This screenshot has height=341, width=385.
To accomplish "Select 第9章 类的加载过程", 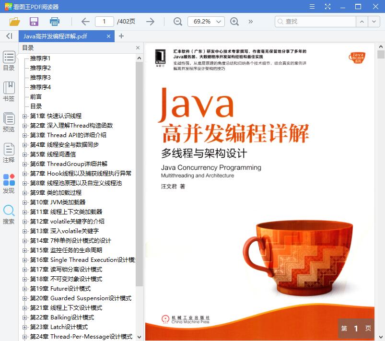I will pos(56,193).
